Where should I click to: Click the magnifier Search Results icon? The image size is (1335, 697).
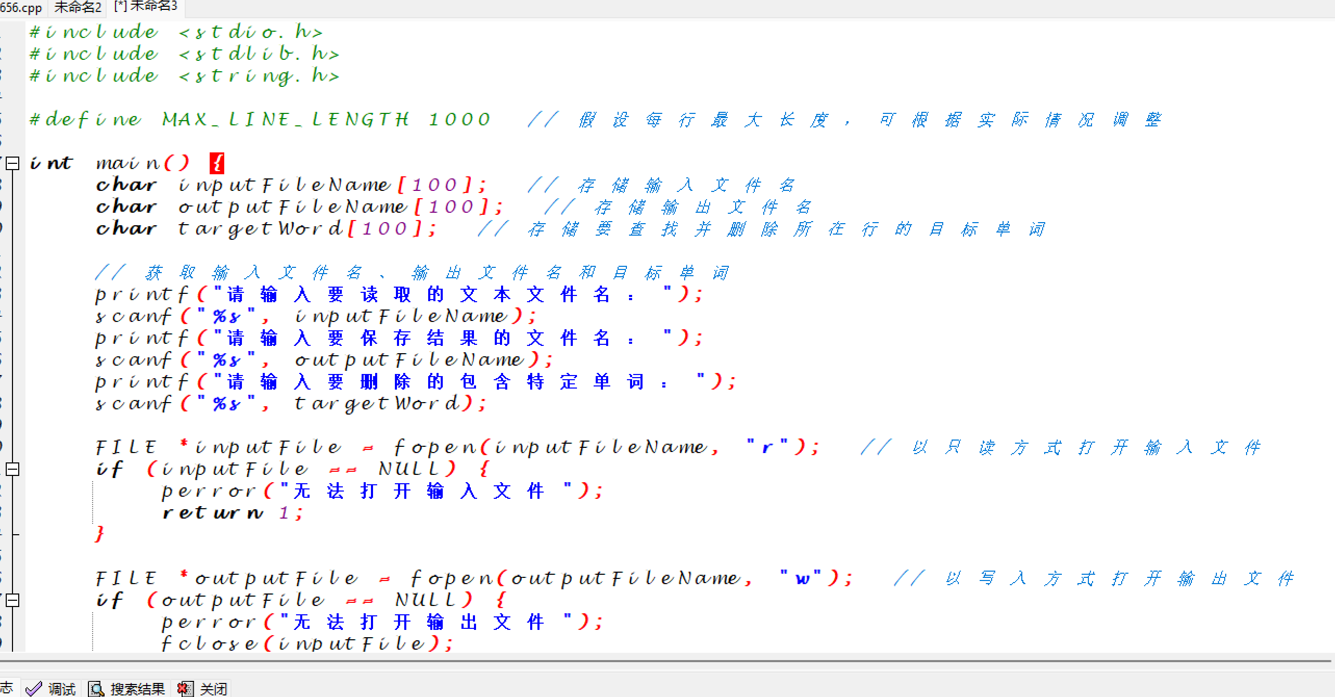(x=96, y=689)
